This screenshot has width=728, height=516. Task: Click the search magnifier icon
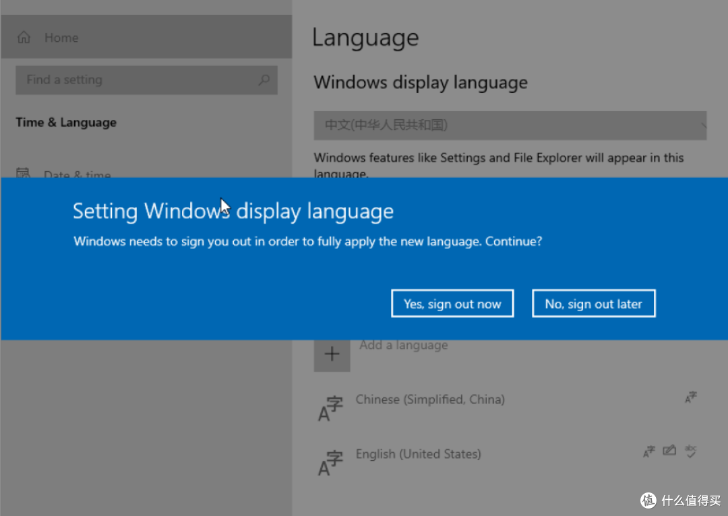click(x=264, y=79)
